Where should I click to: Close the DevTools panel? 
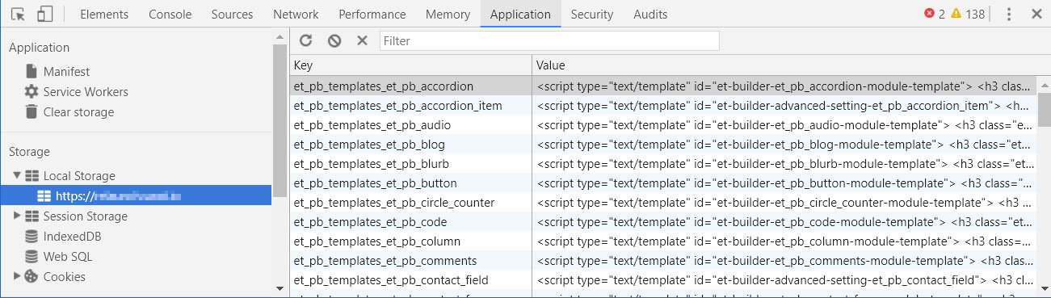(x=1036, y=14)
